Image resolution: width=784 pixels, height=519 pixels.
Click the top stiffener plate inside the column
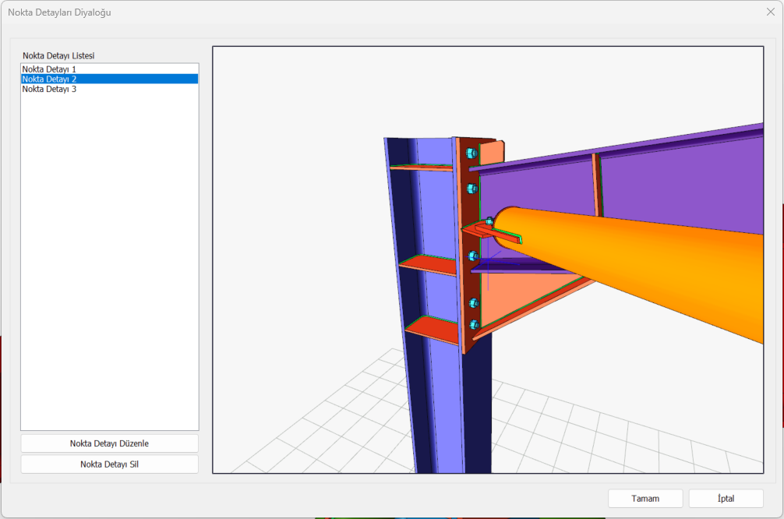(x=421, y=166)
